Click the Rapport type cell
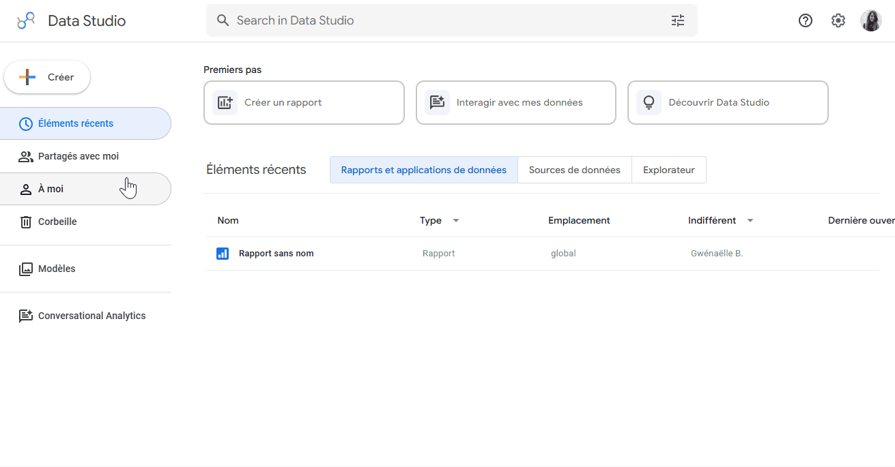 tap(439, 254)
